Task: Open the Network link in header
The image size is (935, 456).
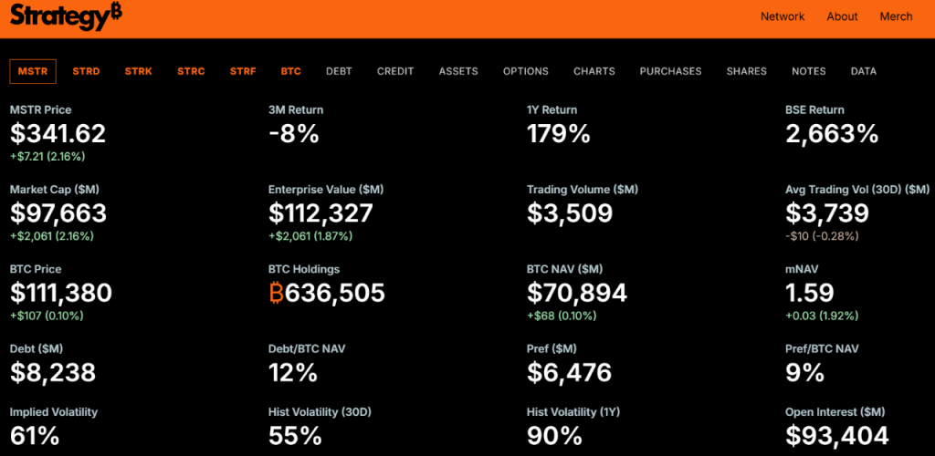Action: tap(783, 16)
